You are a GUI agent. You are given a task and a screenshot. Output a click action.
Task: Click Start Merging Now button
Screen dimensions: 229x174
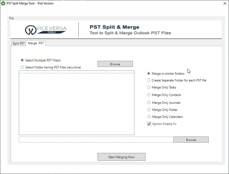pyautogui.click(x=122, y=157)
